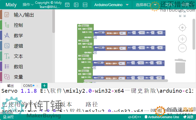
Task: Open the A1 analog pin dropdown
Action: pyautogui.click(x=123, y=48)
